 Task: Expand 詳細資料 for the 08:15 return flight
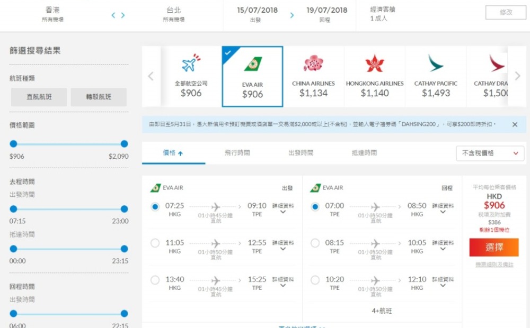[443, 245]
